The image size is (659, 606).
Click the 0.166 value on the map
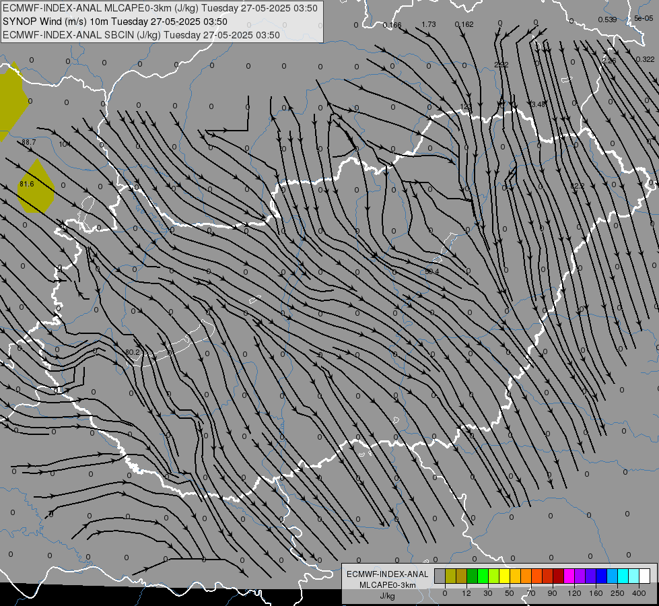coord(392,25)
